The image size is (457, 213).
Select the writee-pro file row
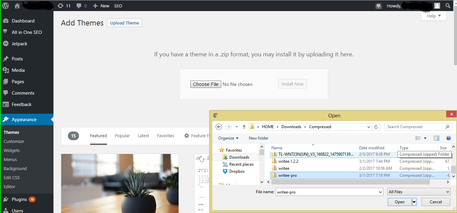click(x=360, y=175)
